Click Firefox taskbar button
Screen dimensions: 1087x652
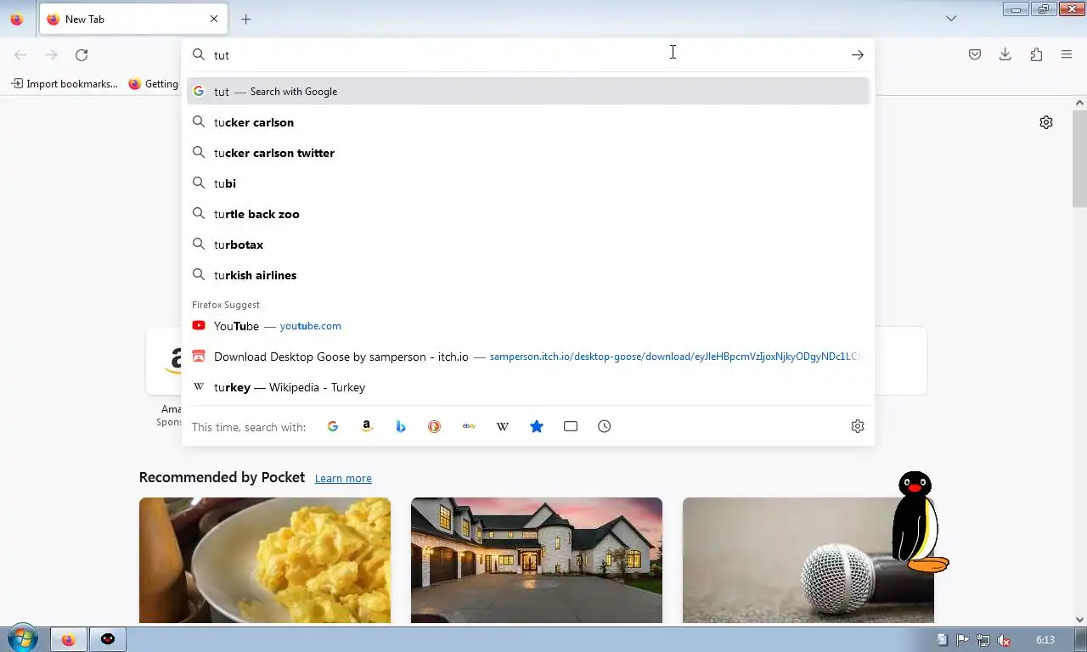point(68,639)
